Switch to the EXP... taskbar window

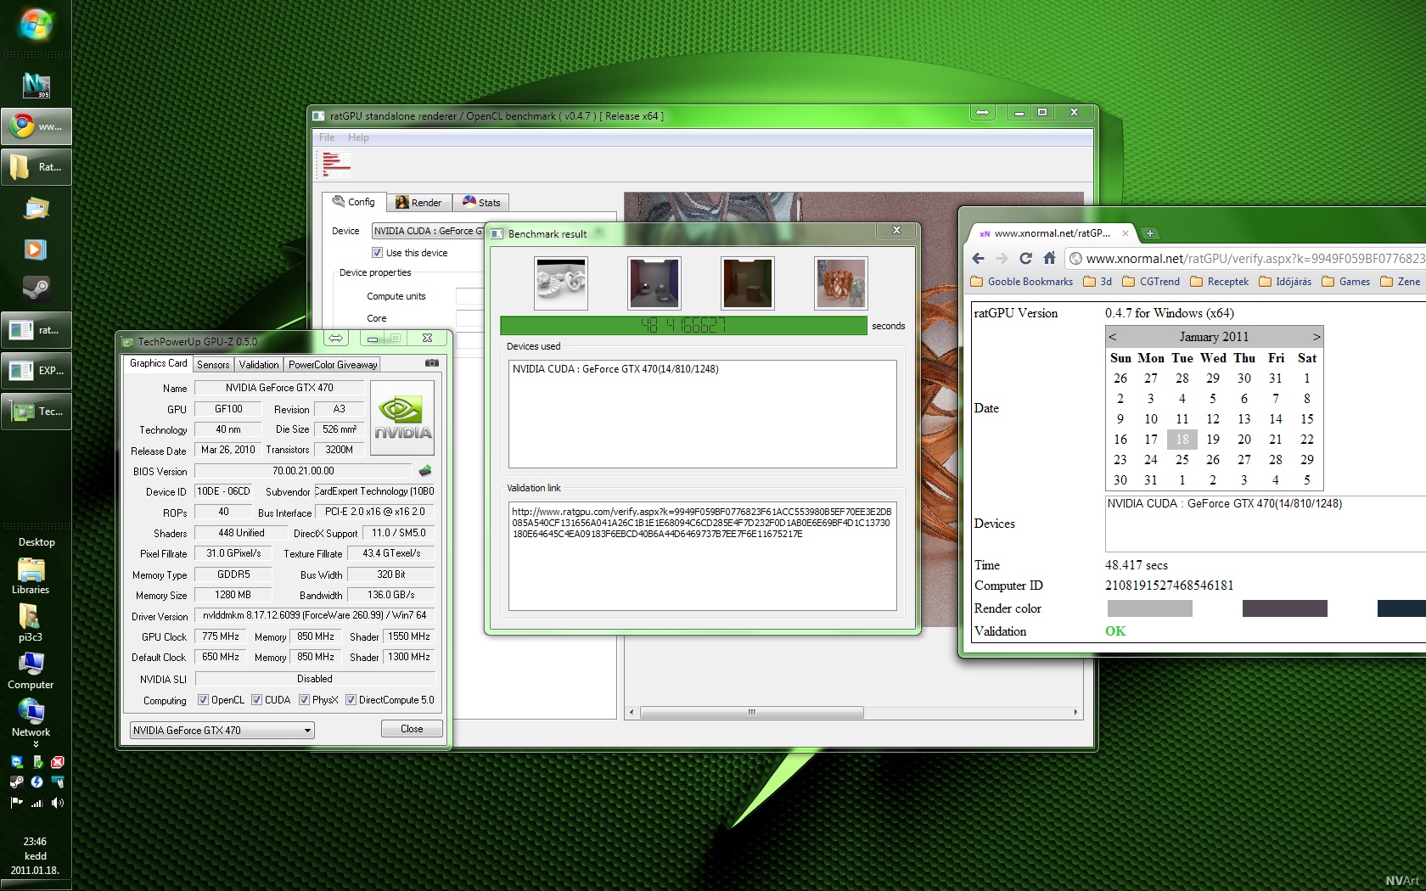click(36, 371)
